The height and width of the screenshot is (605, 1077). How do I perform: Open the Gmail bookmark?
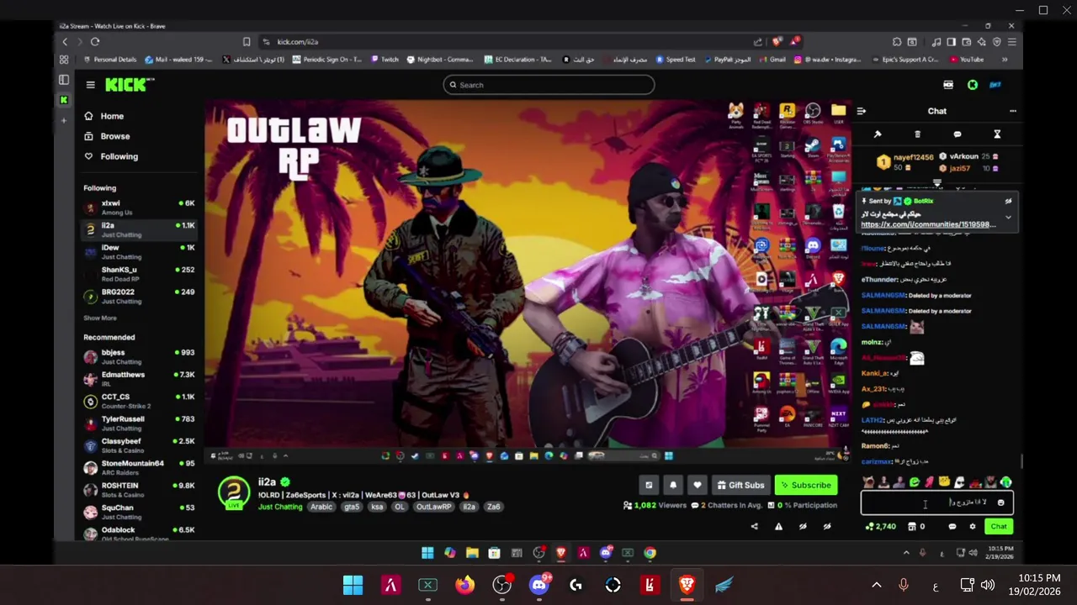(772, 60)
